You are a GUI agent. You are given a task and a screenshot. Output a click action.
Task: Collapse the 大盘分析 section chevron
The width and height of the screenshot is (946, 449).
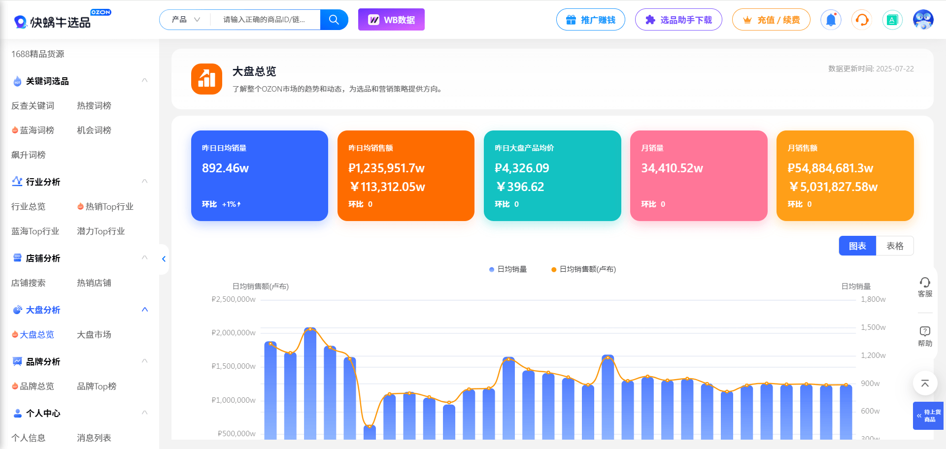(144, 310)
